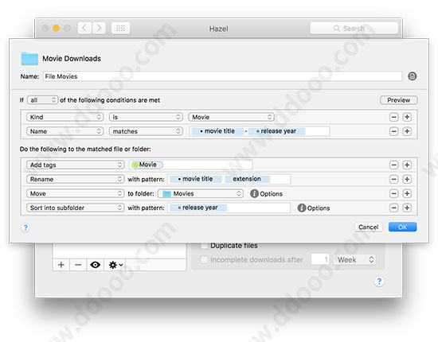Confirm the rule with OK
The image size is (438, 342).
[x=402, y=227]
